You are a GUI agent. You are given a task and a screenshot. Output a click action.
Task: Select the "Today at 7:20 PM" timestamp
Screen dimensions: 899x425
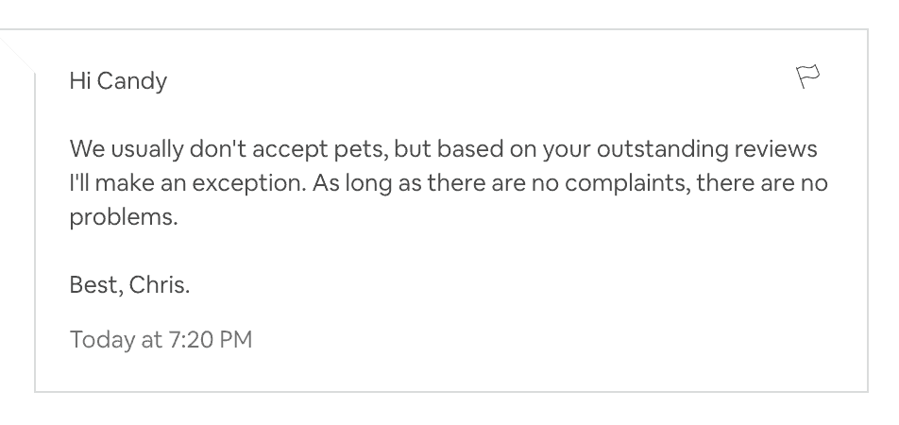point(161,340)
